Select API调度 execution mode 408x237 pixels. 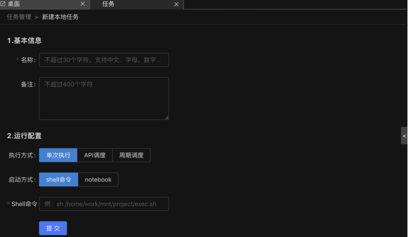[x=95, y=155]
